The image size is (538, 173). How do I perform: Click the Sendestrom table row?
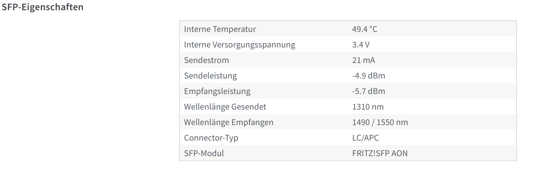tap(348, 60)
